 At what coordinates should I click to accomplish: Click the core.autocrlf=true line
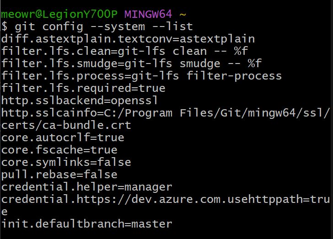(x=63, y=138)
